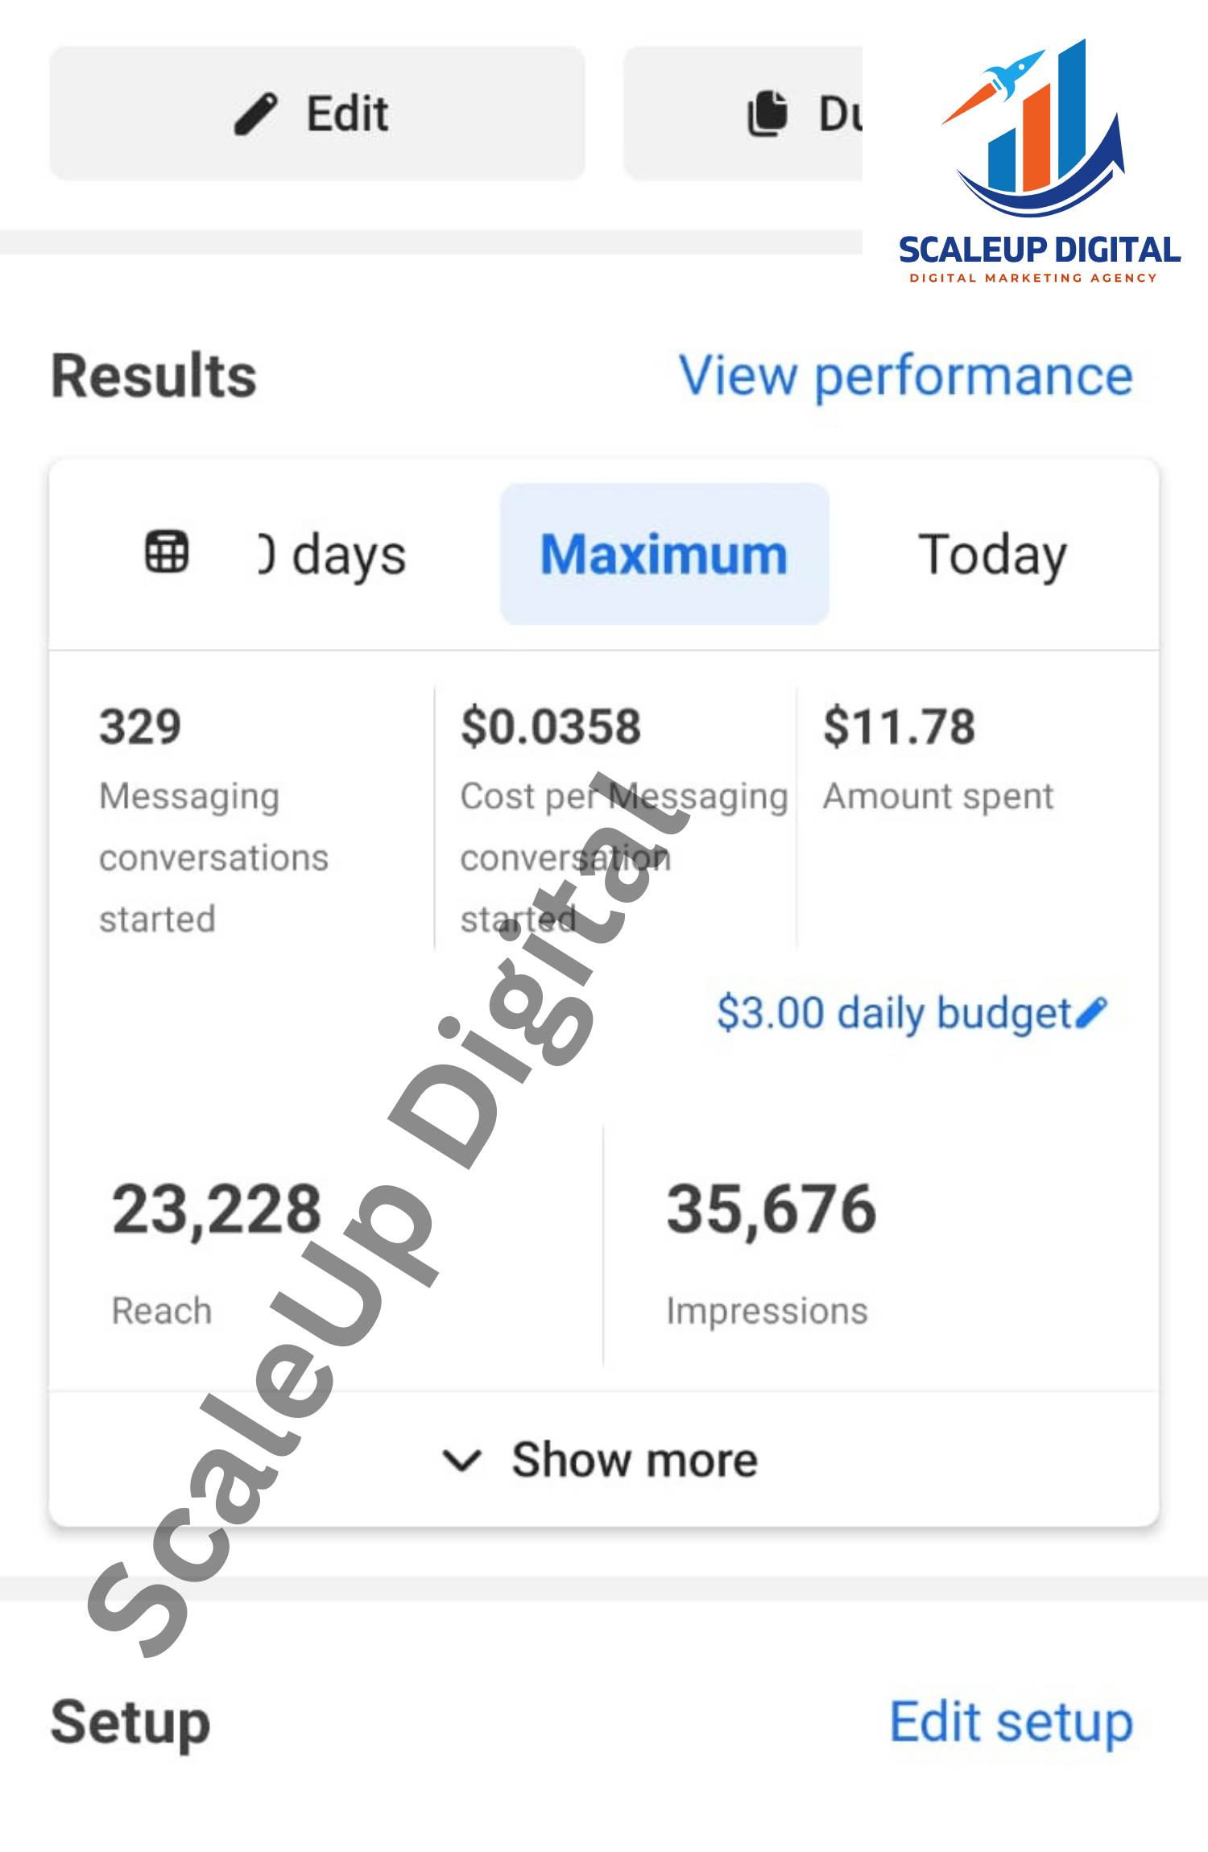Click the 35,676 Impressions metric
This screenshot has width=1208, height=1852.
[771, 1209]
